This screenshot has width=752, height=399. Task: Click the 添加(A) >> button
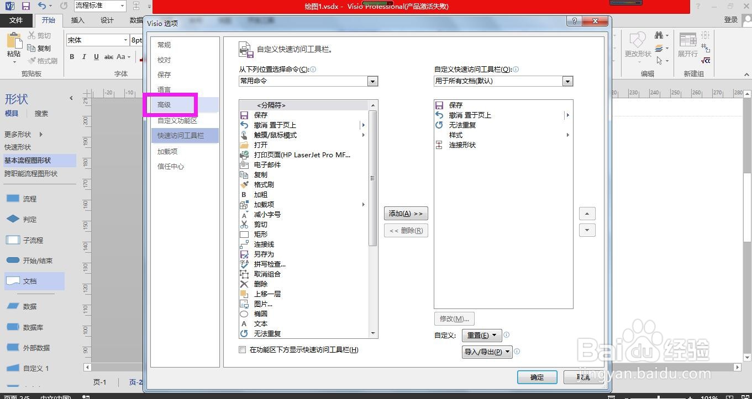click(x=406, y=213)
